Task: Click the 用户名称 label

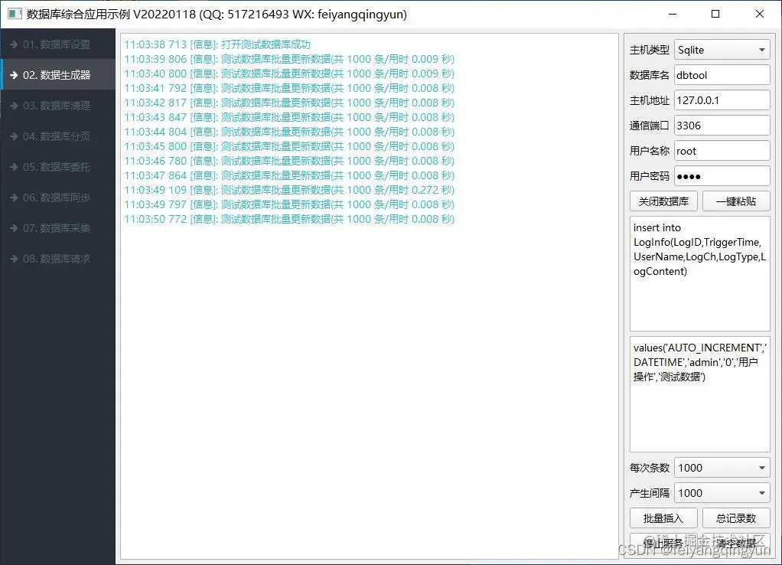Action: pos(650,151)
